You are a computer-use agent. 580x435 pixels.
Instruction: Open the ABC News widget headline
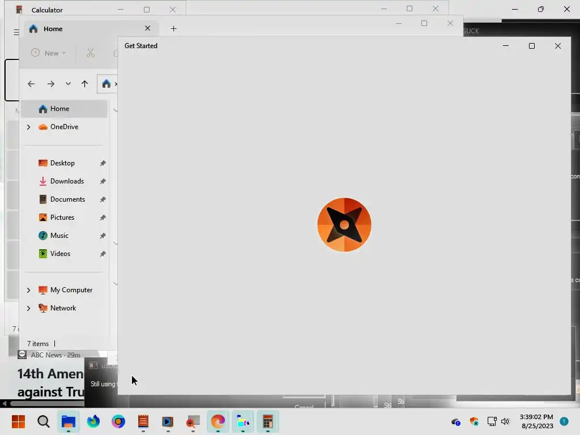point(50,383)
